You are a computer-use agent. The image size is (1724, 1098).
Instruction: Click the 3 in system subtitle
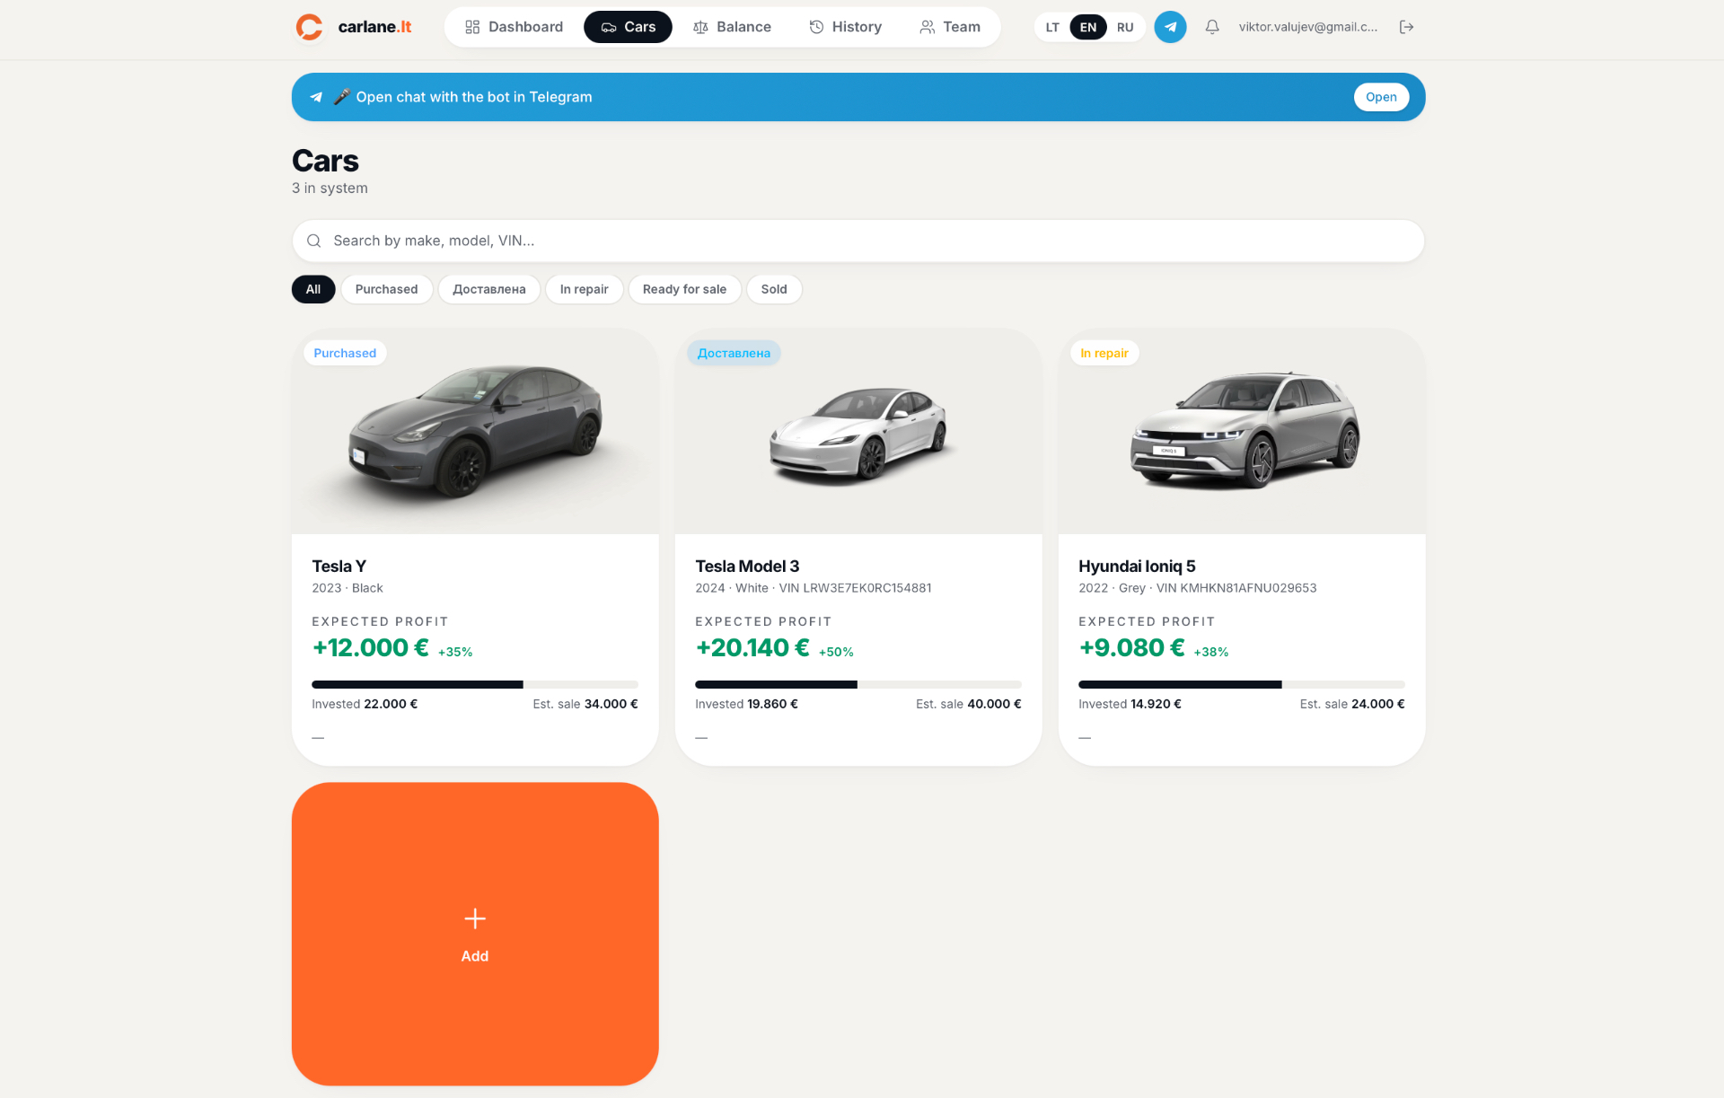(x=330, y=188)
